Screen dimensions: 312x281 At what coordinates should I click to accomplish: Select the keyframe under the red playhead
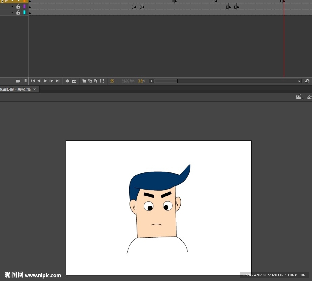(x=284, y=1)
